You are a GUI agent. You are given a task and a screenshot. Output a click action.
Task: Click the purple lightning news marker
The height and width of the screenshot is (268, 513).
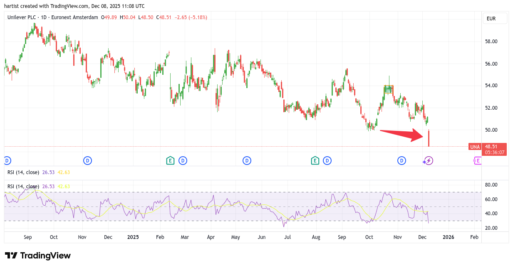tap(428, 161)
